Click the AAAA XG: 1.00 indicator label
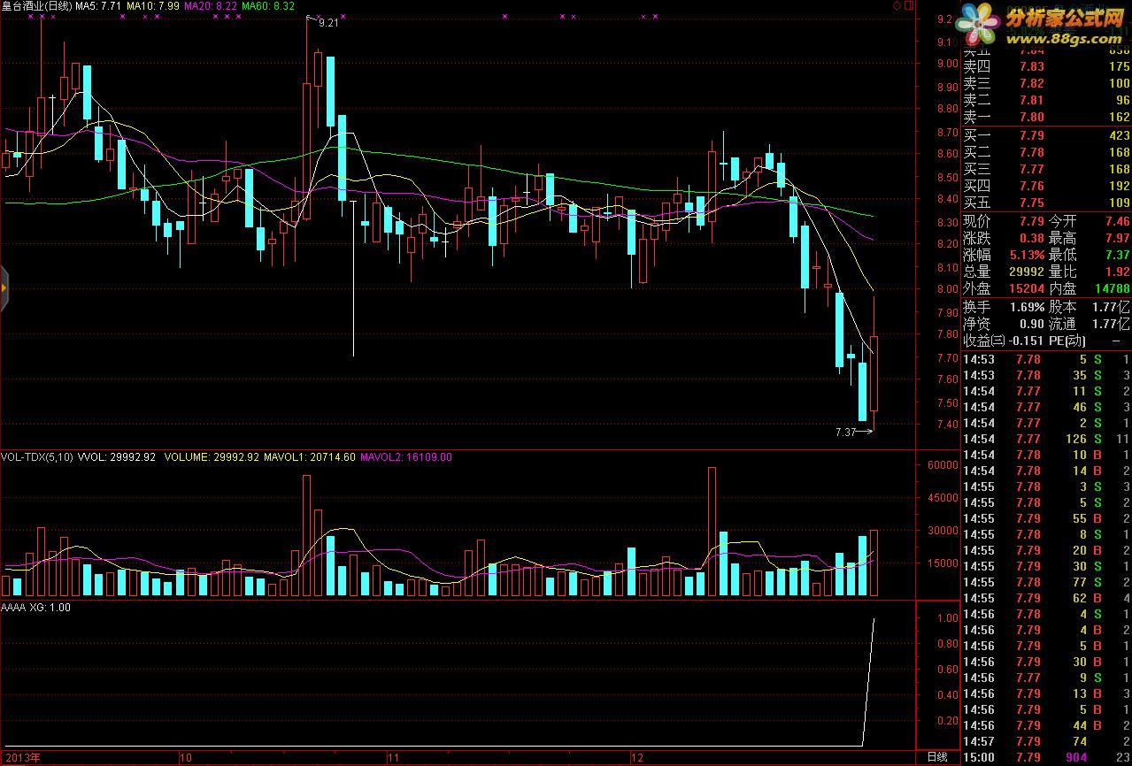 coord(36,608)
